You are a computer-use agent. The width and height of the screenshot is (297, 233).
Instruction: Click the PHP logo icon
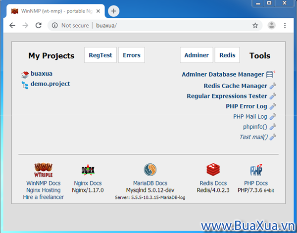point(256,170)
